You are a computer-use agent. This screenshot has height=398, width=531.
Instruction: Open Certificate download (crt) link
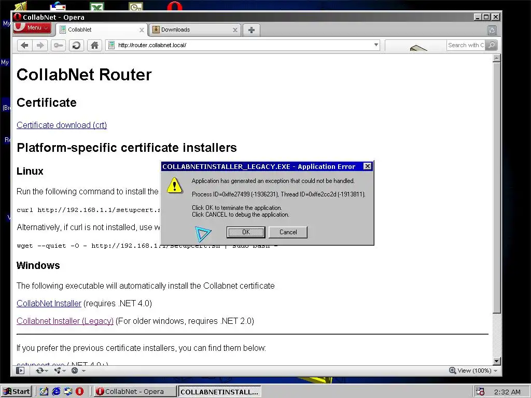[x=62, y=125]
